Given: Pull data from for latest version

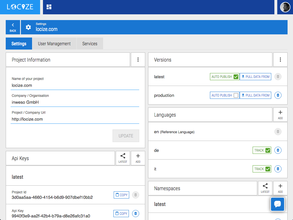Looking at the screenshot, I should click(255, 77).
